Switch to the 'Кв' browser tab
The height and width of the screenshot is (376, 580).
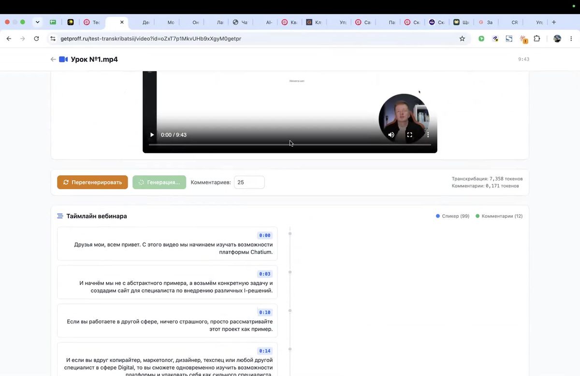289,22
